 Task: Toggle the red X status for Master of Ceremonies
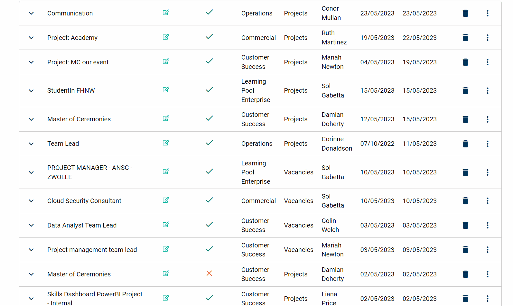click(209, 274)
